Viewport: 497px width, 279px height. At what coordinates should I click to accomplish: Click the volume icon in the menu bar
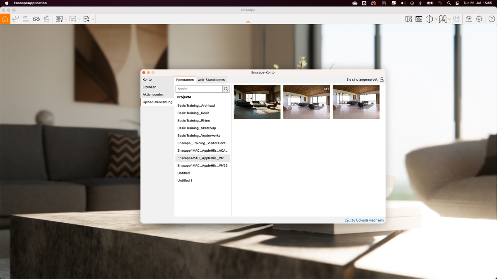(x=403, y=3)
